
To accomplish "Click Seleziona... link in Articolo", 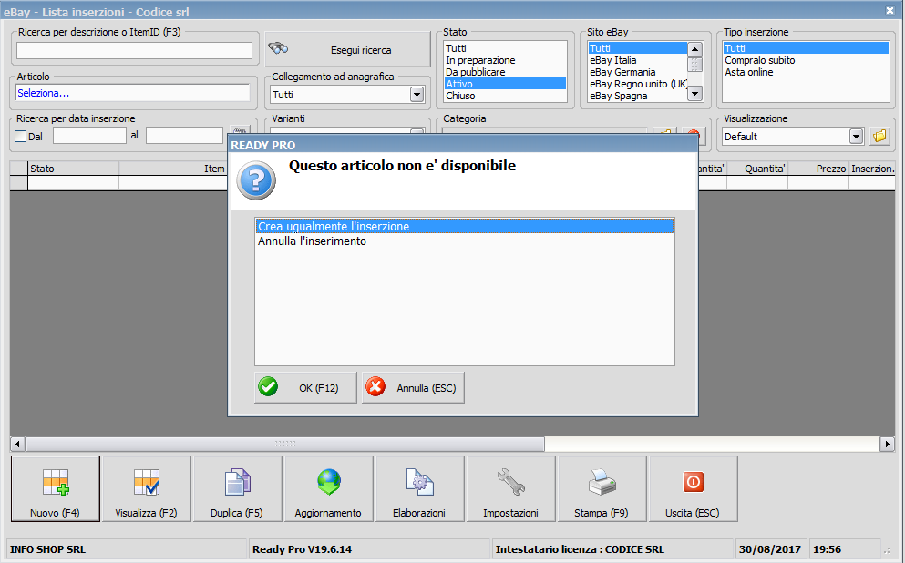I will click(x=43, y=93).
